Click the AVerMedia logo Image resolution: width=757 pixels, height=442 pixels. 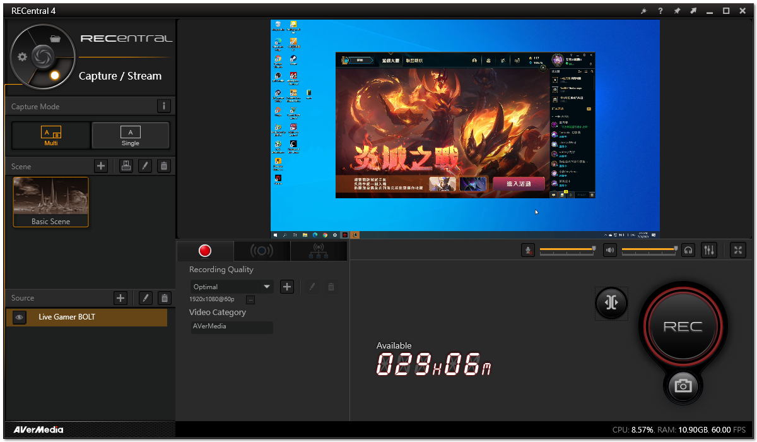click(38, 430)
